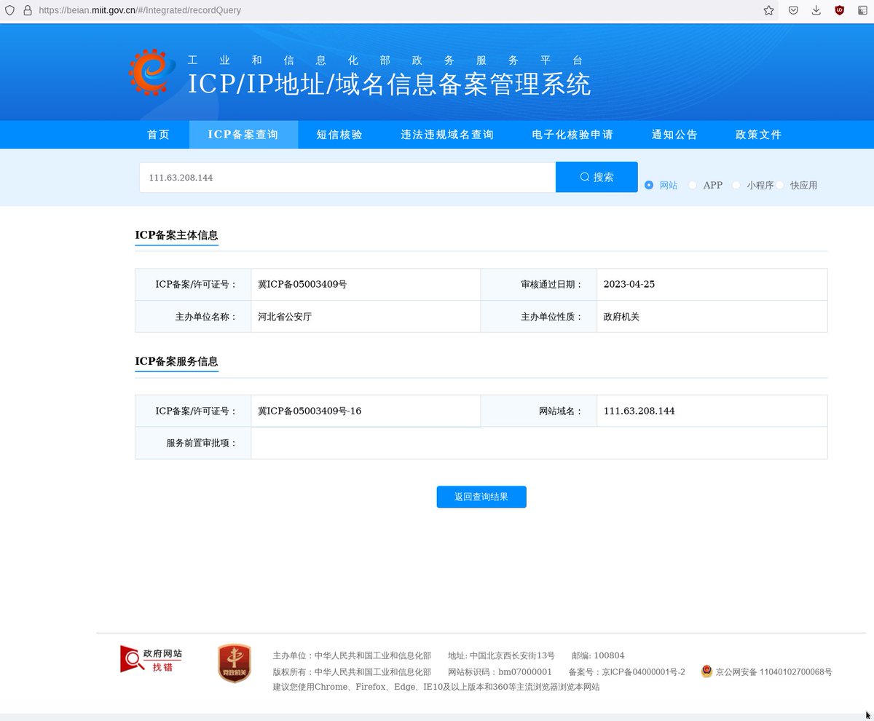The image size is (874, 721).
Task: Open the browser downloads icon
Action: coord(816,11)
